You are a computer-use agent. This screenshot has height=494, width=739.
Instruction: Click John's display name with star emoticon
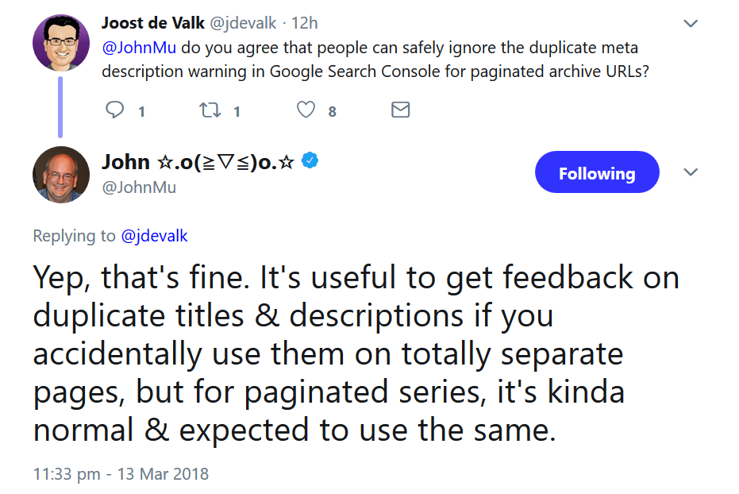click(x=198, y=162)
